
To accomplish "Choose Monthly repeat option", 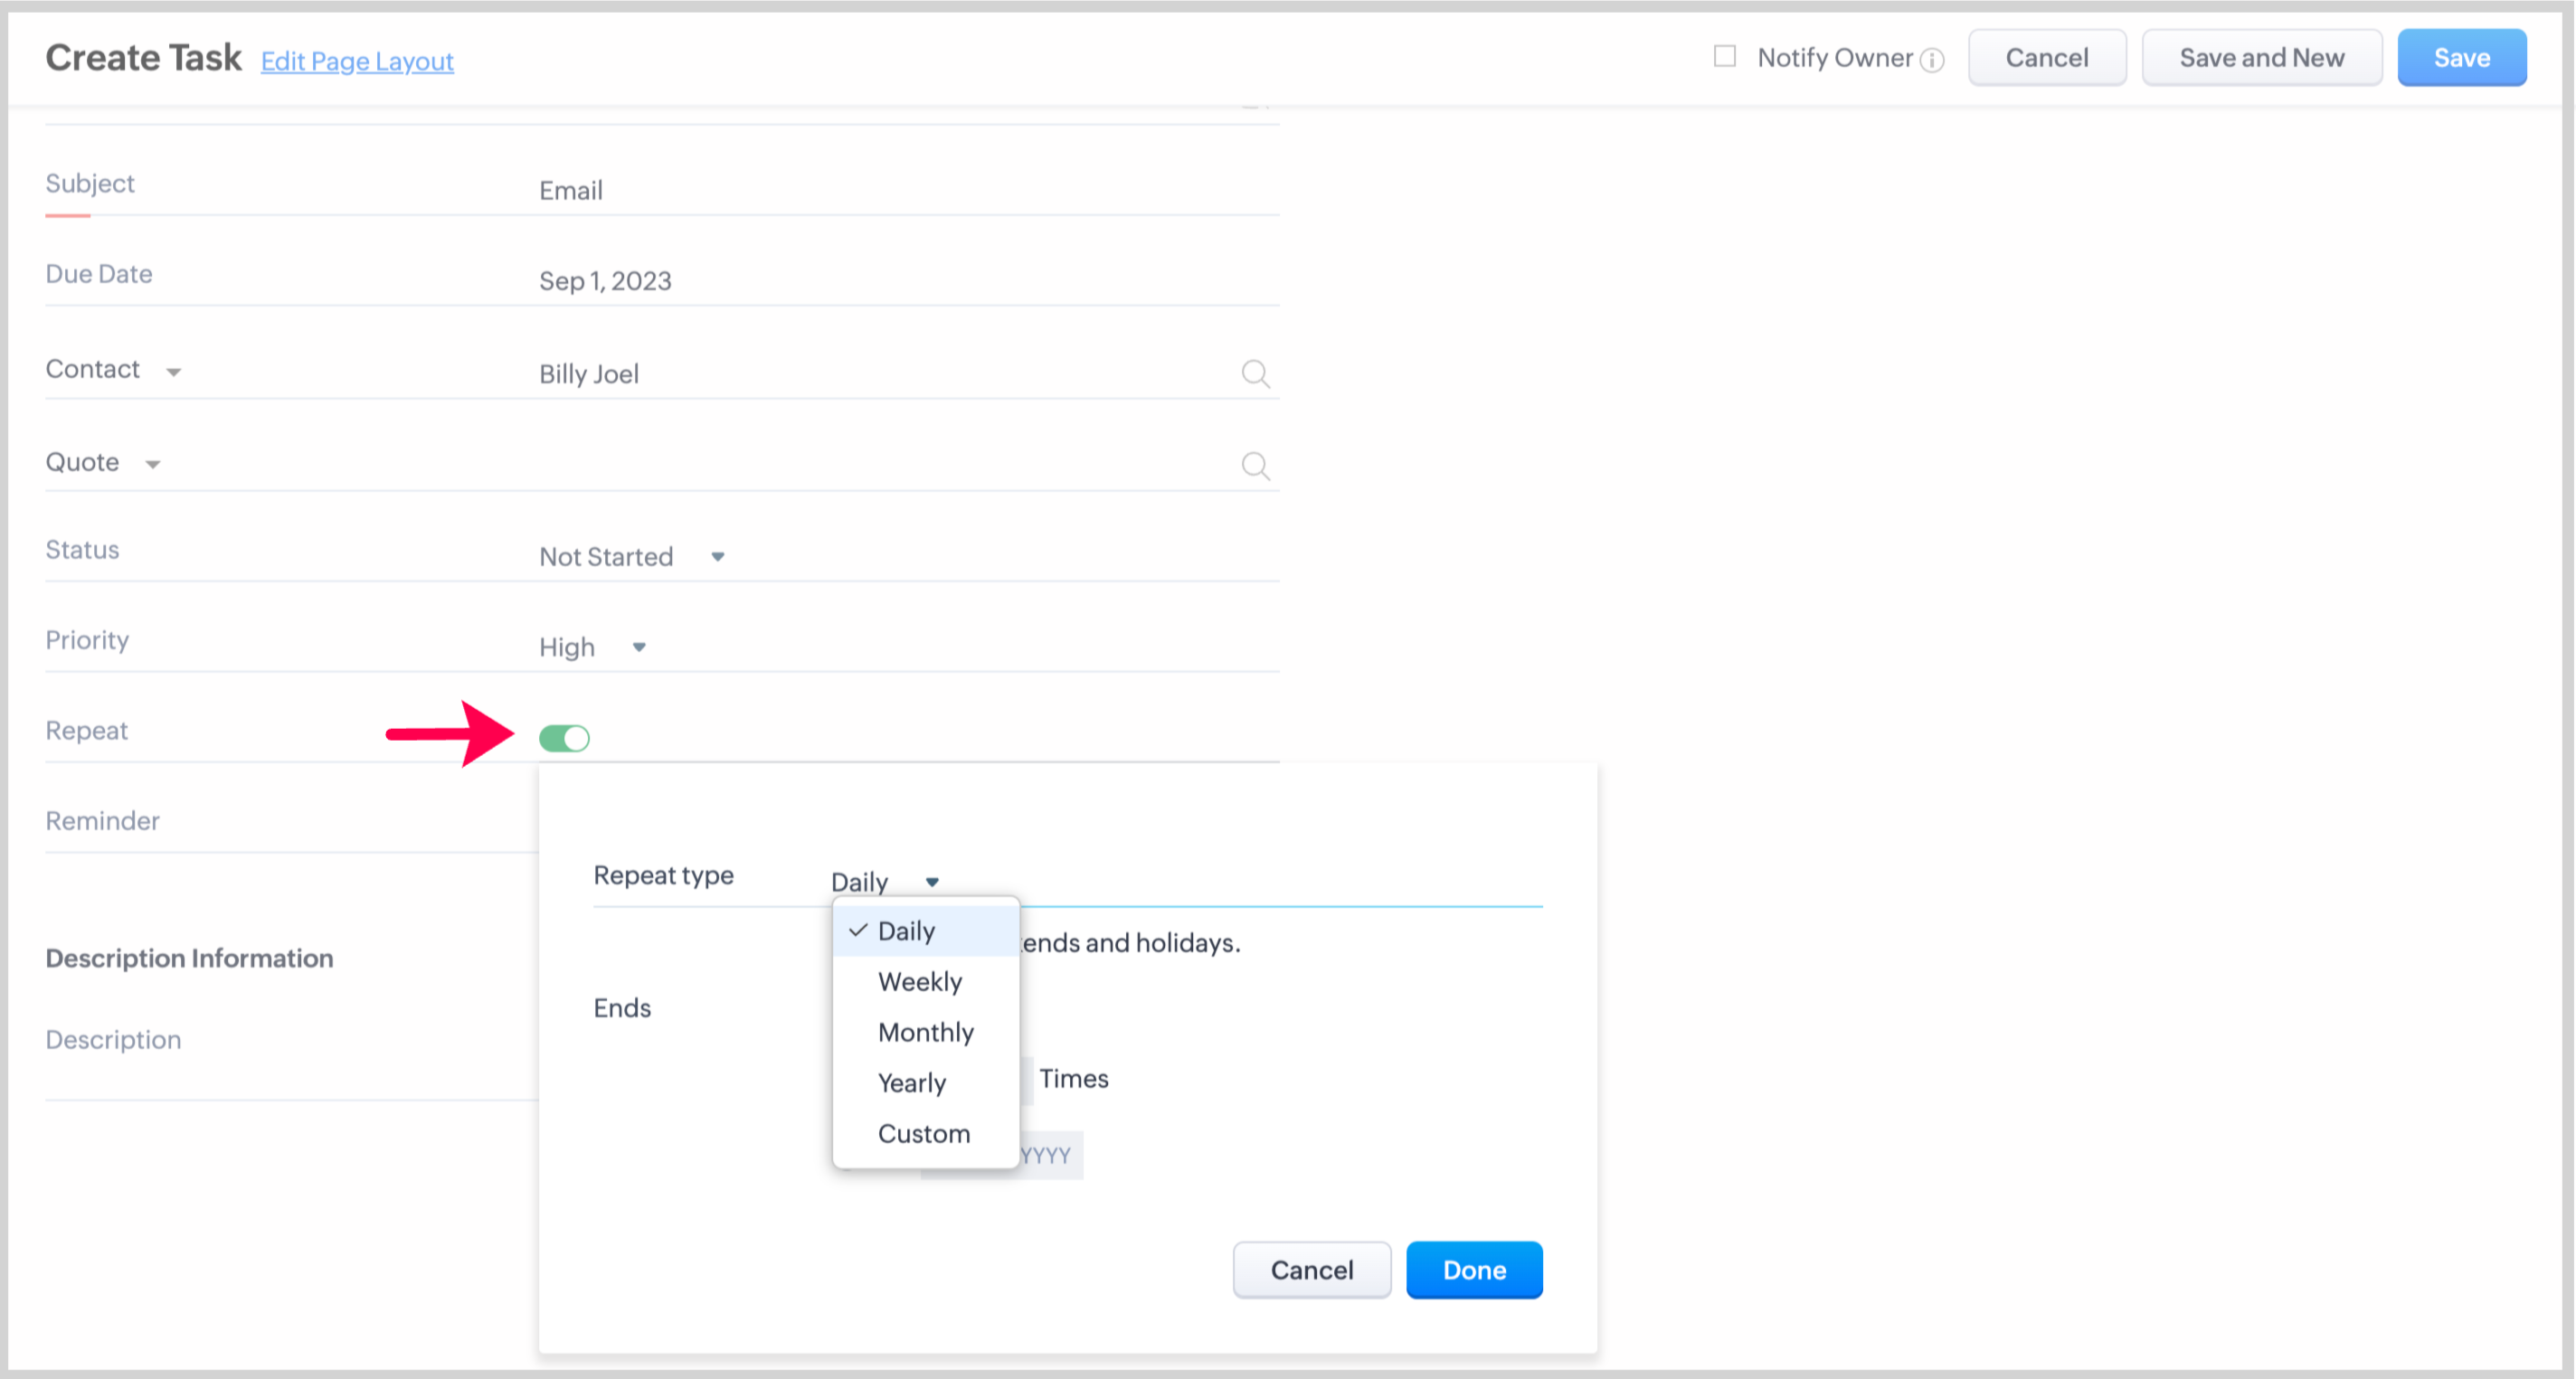I will pyautogui.click(x=925, y=1033).
